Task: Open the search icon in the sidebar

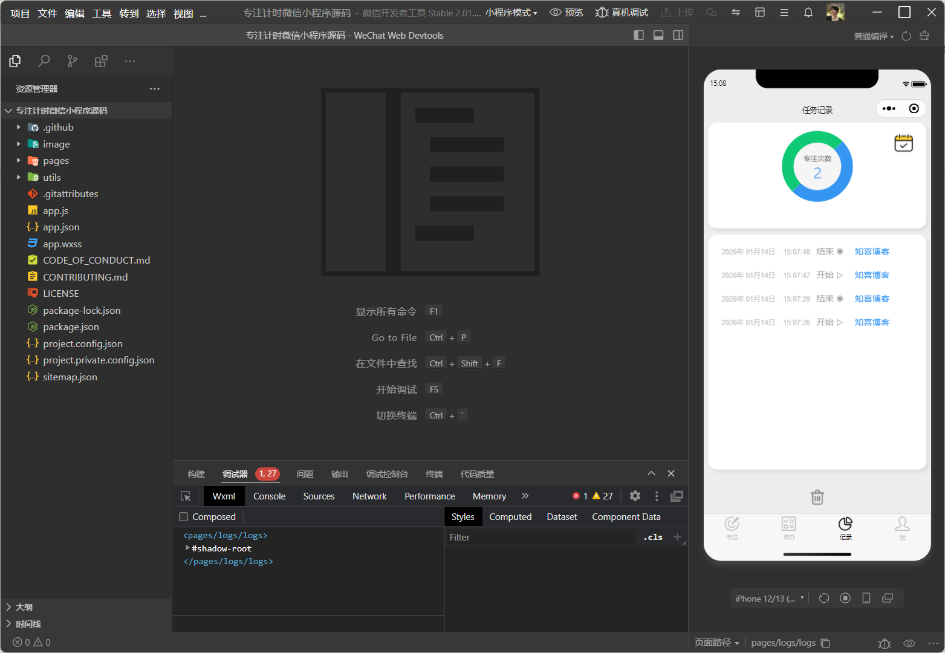Action: click(44, 61)
